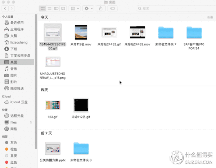The image size is (216, 168).
Task: Select the SAP客户端740 FOR S4 folder
Action: point(194,33)
